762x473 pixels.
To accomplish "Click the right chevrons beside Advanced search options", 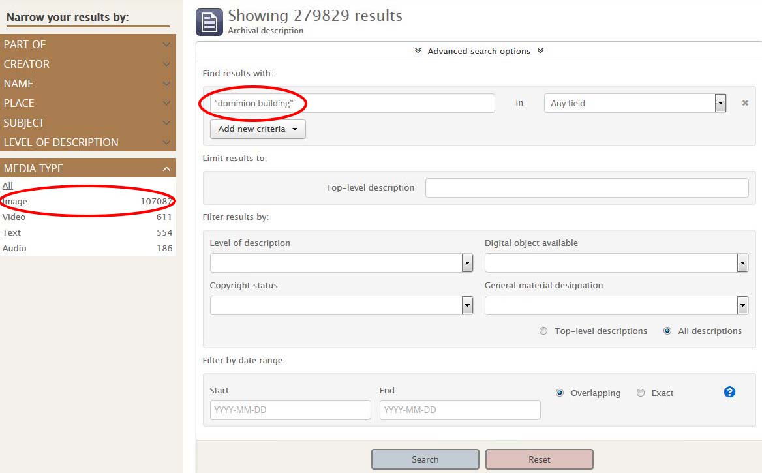I will pos(540,51).
